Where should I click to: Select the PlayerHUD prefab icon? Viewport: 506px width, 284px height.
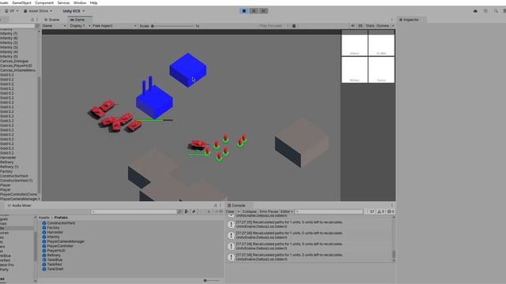coord(44,251)
